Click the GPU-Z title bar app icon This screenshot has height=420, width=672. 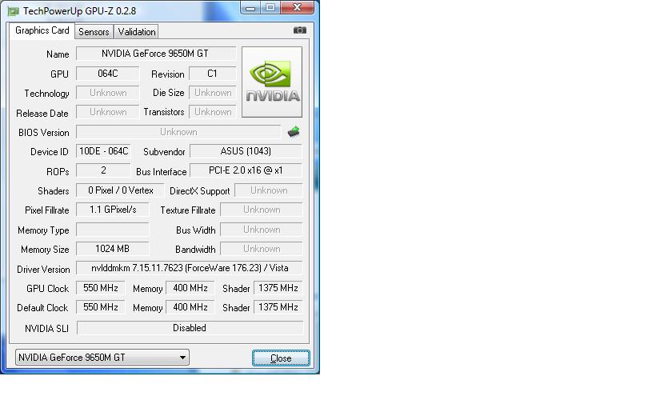pos(14,11)
